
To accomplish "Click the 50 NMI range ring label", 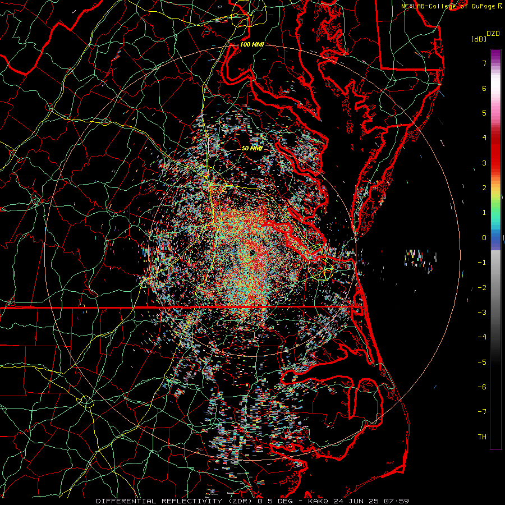I will [252, 148].
